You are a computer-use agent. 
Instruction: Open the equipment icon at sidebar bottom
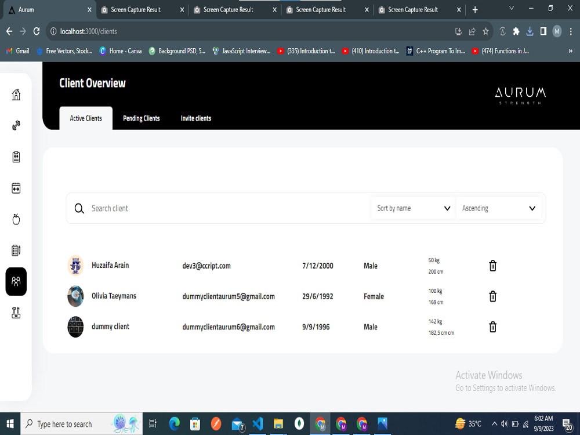click(x=16, y=313)
